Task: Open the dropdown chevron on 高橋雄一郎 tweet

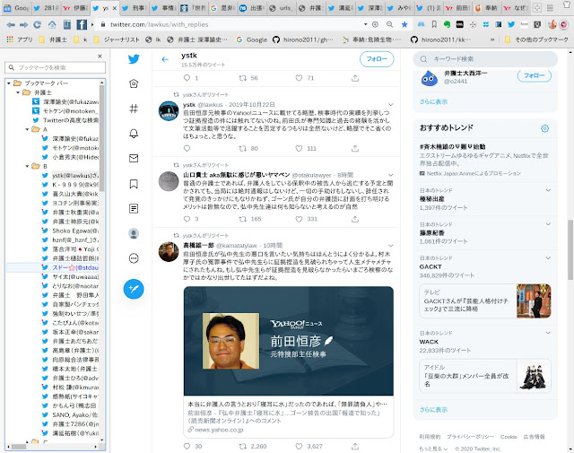Action: pyautogui.click(x=390, y=246)
